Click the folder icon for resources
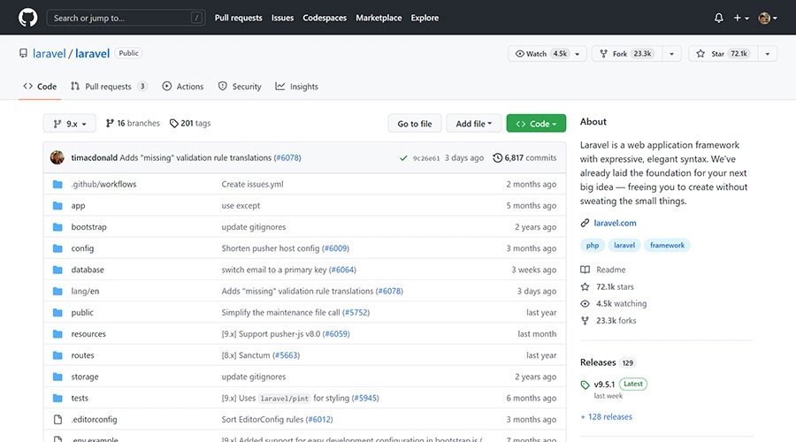 point(57,334)
